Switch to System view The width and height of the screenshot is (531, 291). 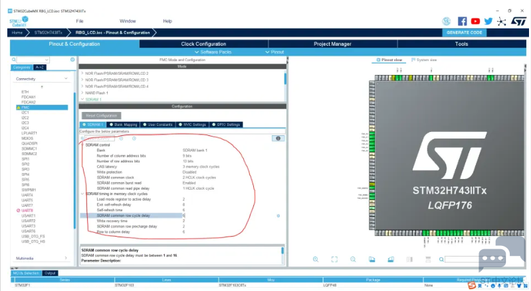pos(424,60)
